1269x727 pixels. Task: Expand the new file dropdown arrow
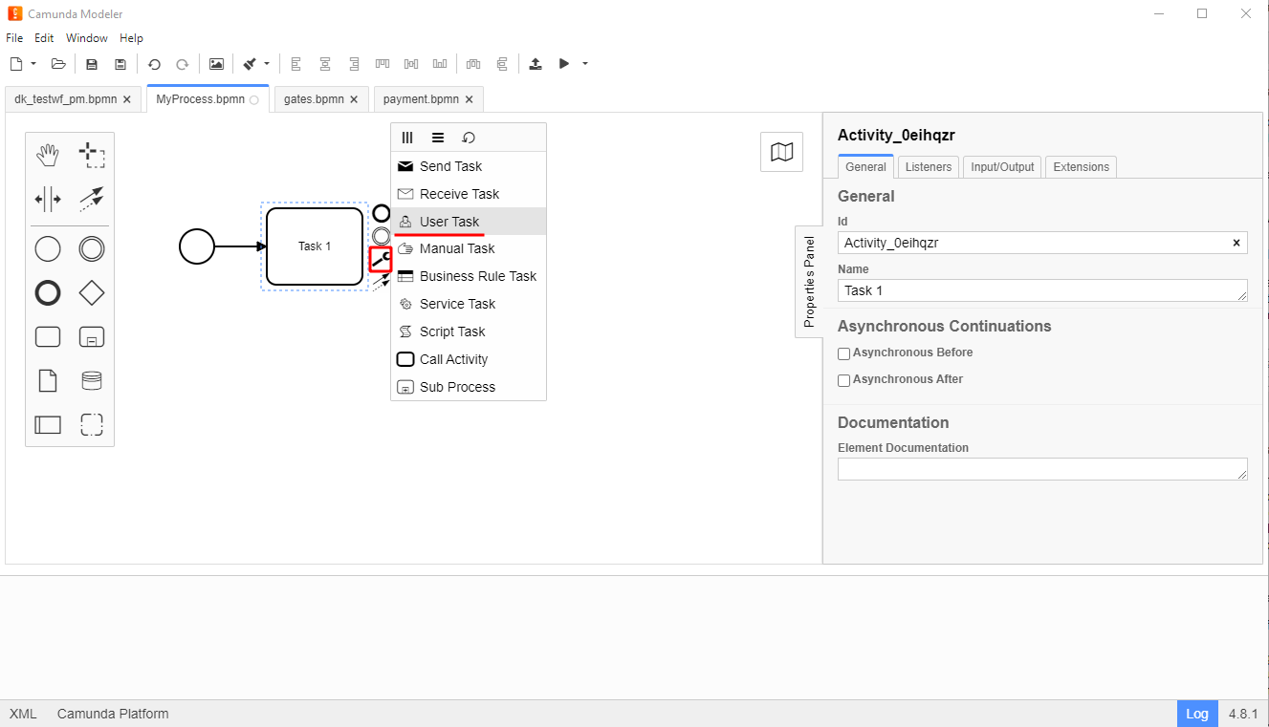point(33,64)
